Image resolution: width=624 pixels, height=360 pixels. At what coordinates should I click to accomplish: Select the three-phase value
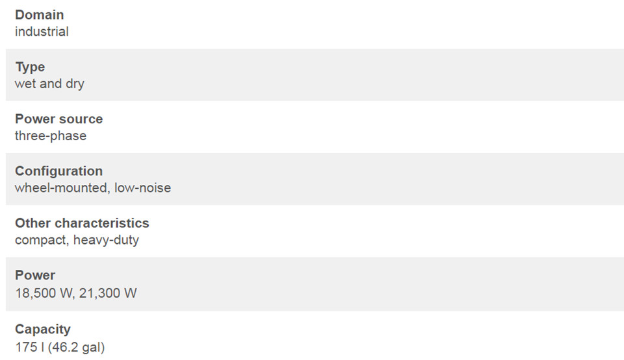tap(51, 136)
